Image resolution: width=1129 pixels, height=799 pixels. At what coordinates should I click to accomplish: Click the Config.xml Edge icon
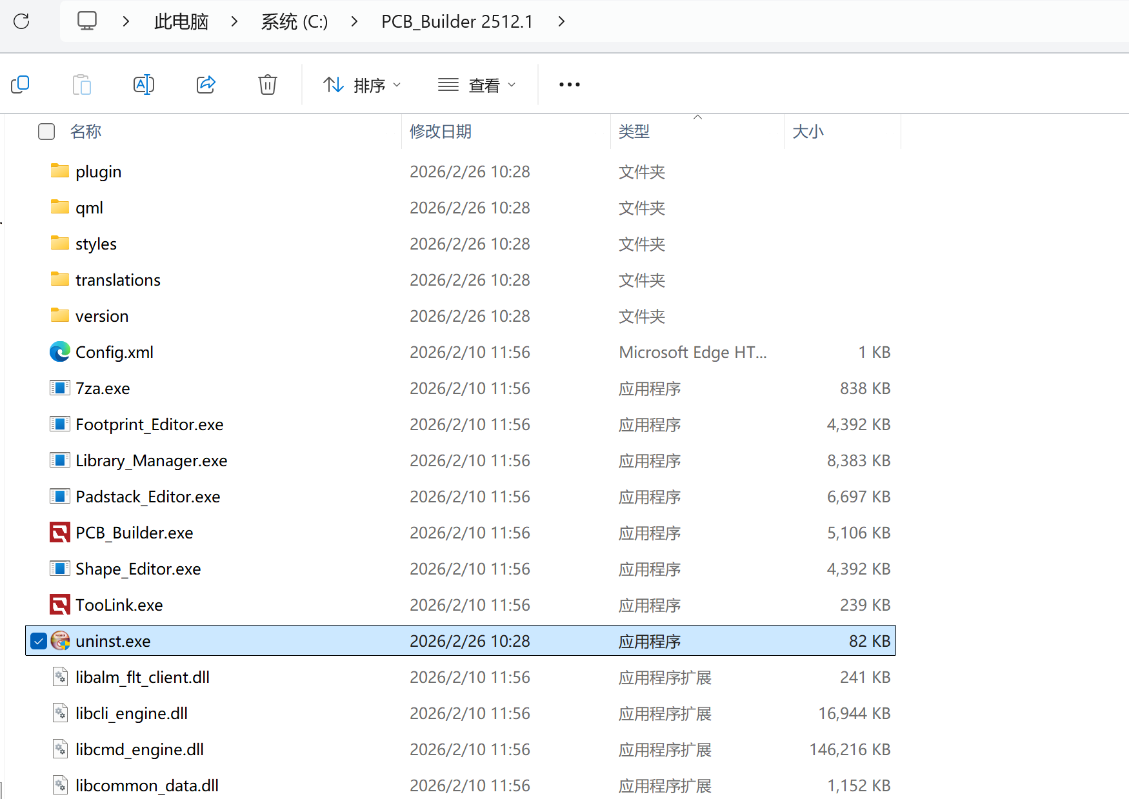[60, 352]
